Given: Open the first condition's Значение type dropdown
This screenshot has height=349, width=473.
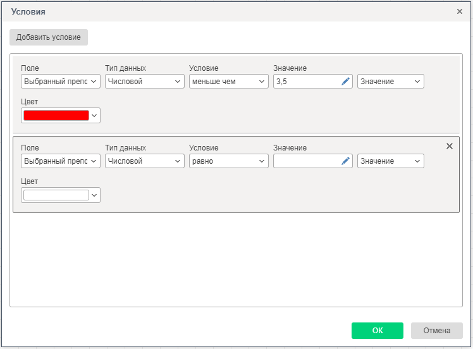Looking at the screenshot, I should [x=390, y=82].
